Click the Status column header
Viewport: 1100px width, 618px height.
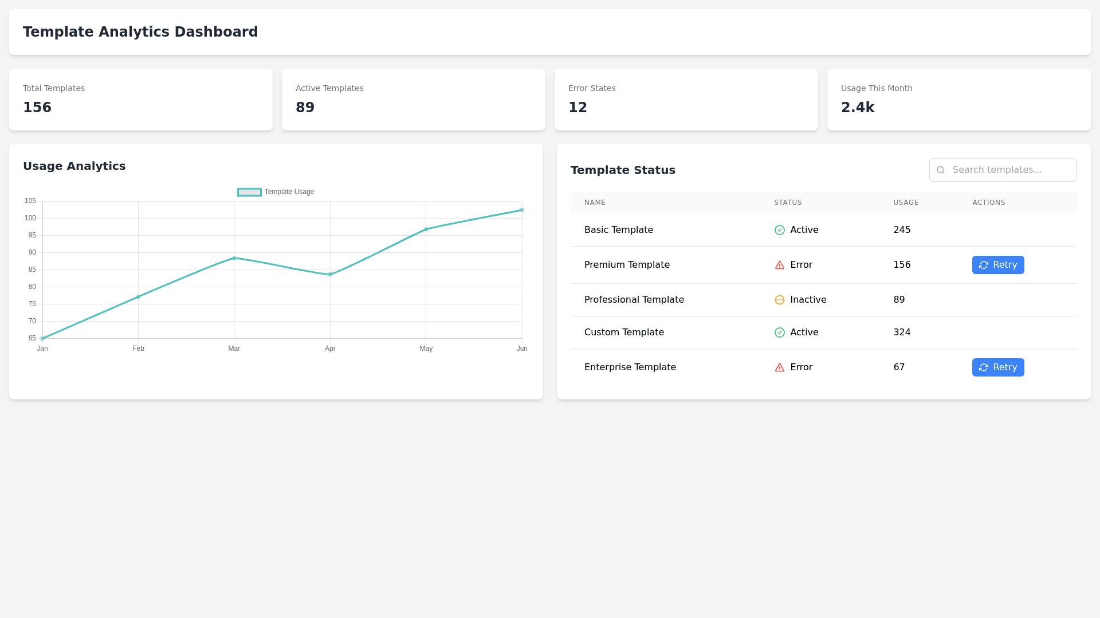[788, 203]
